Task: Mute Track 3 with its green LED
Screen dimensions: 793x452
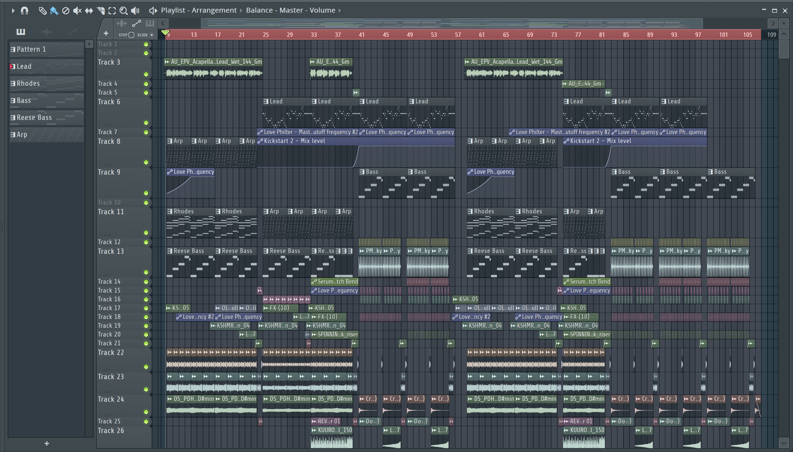Action: point(146,74)
